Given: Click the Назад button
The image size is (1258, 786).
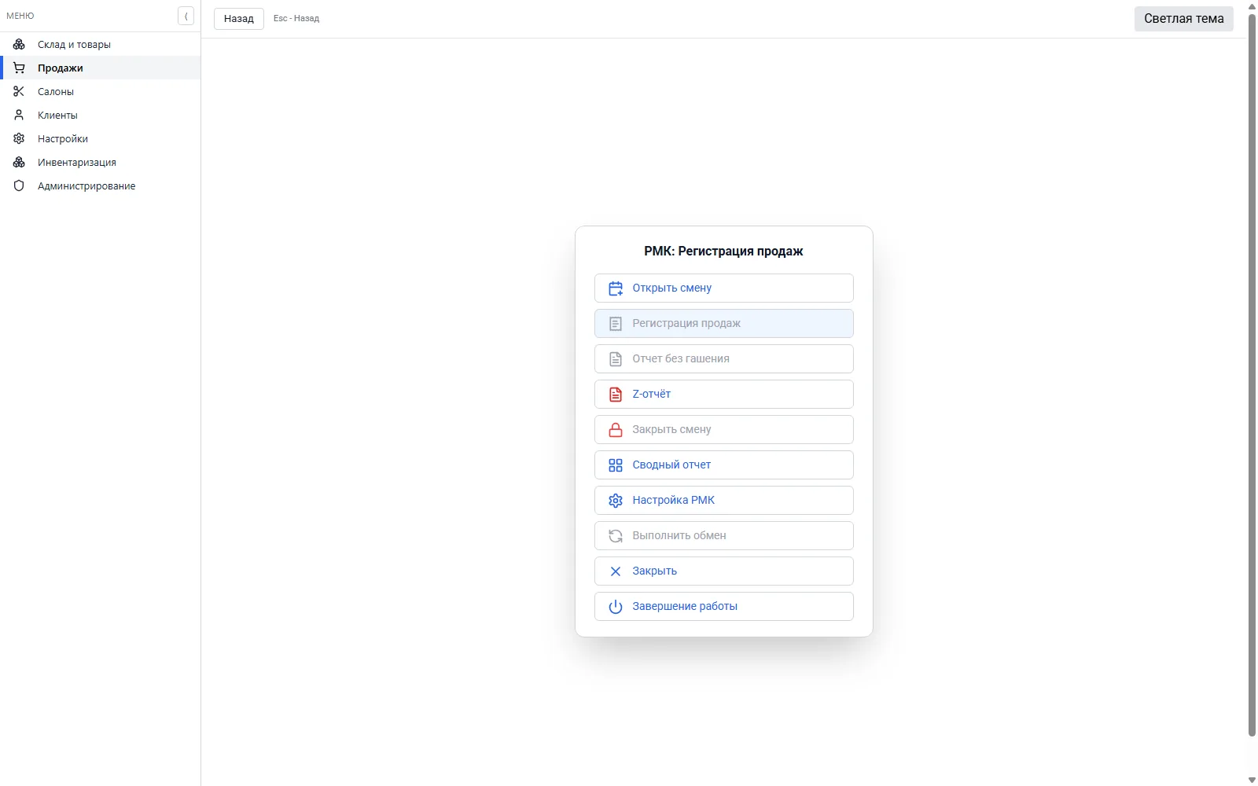Looking at the screenshot, I should (239, 18).
